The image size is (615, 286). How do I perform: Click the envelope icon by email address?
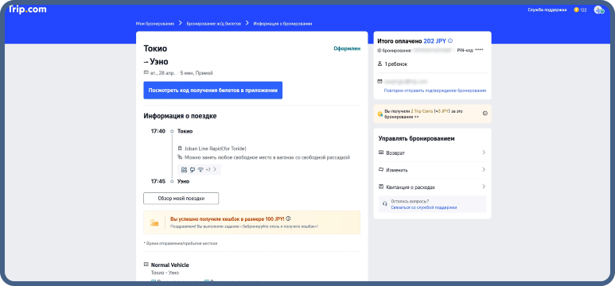pos(380,82)
